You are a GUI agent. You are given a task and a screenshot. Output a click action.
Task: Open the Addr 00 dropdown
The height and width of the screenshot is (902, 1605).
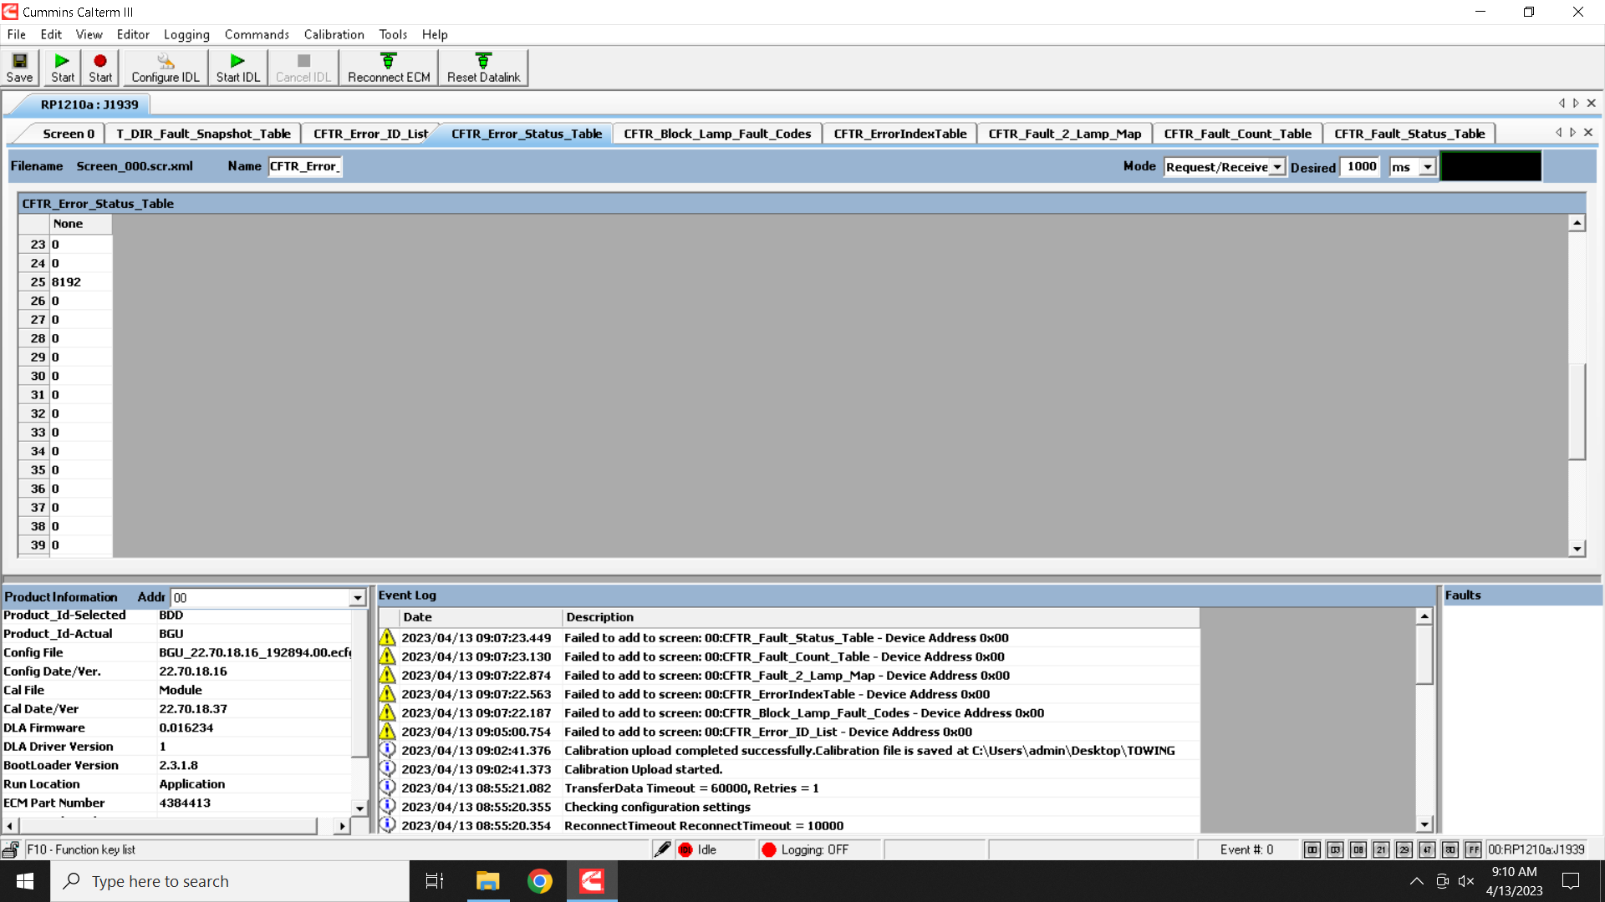[358, 598]
